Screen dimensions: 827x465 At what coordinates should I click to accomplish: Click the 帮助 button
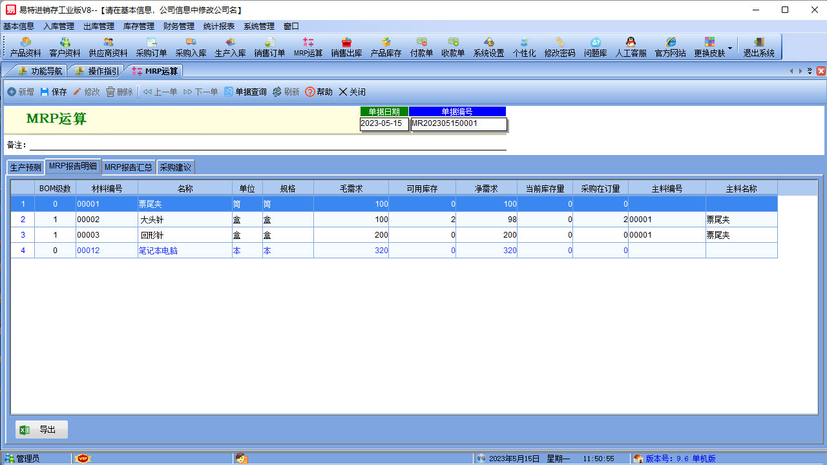coord(319,92)
